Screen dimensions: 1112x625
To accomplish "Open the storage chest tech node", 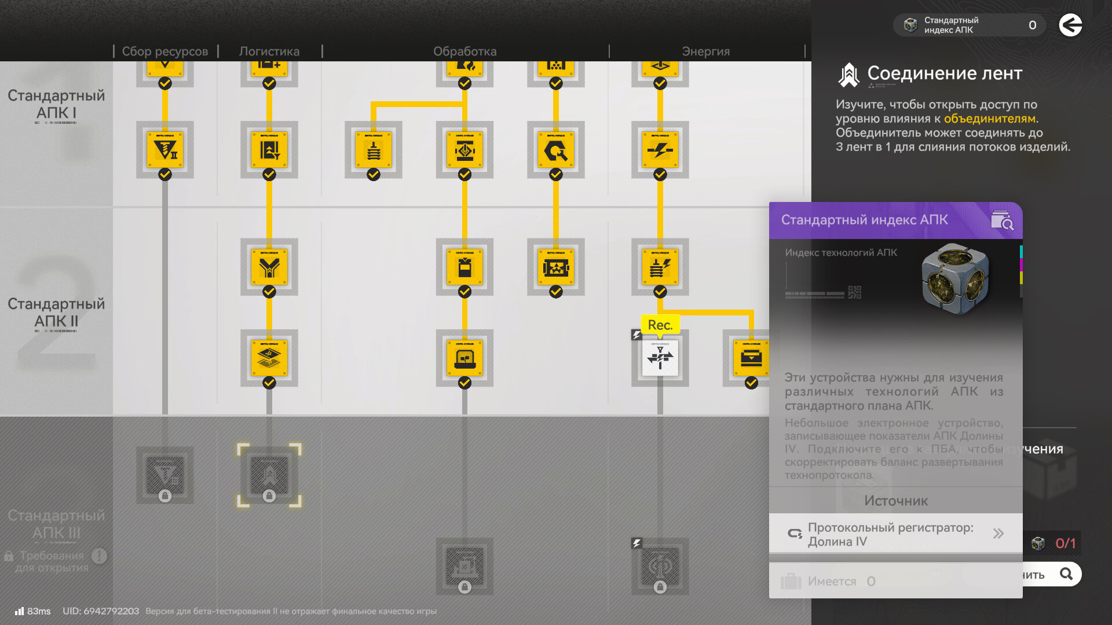I will pyautogui.click(x=751, y=358).
